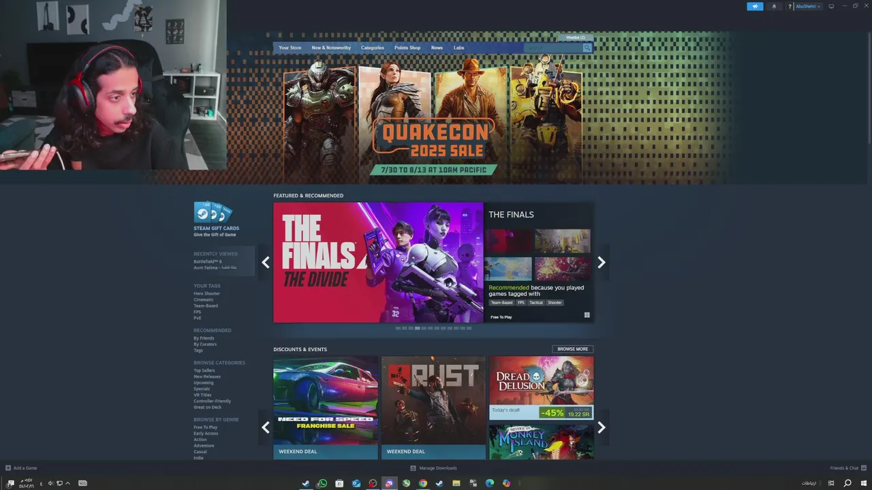
Task: Browse the Specials category
Action: [x=202, y=389]
